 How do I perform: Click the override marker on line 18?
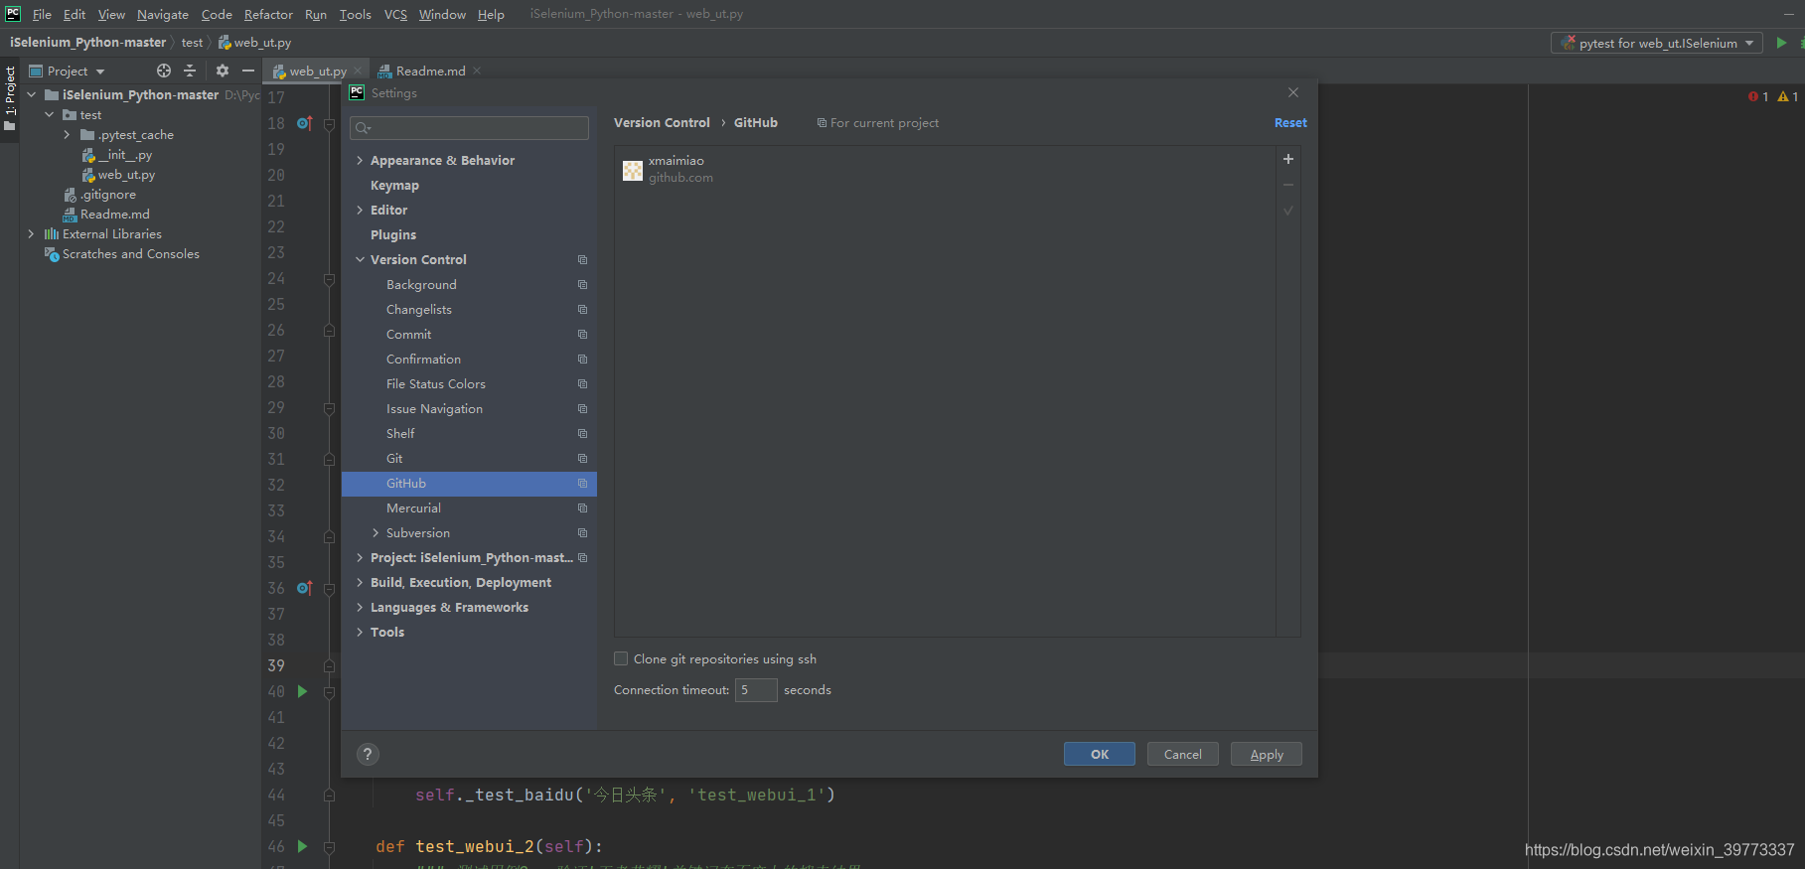pos(305,123)
